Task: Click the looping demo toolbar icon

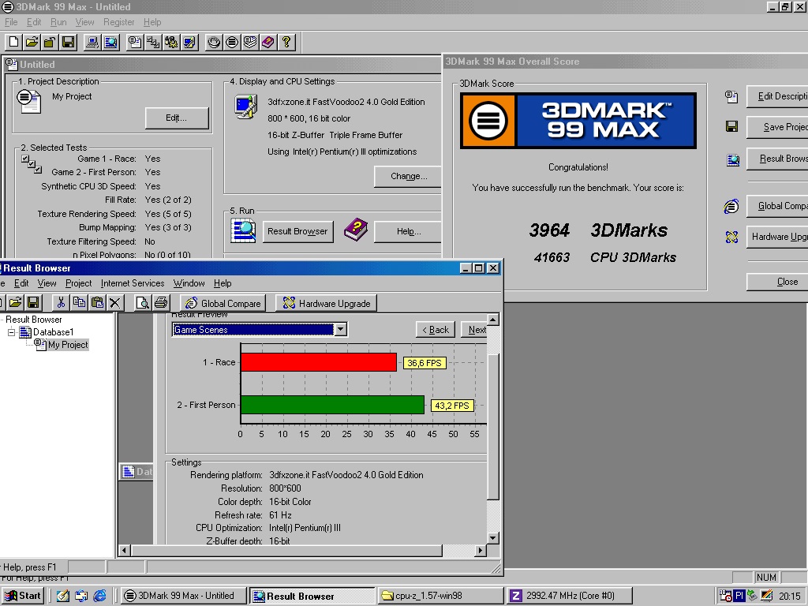Action: (214, 42)
